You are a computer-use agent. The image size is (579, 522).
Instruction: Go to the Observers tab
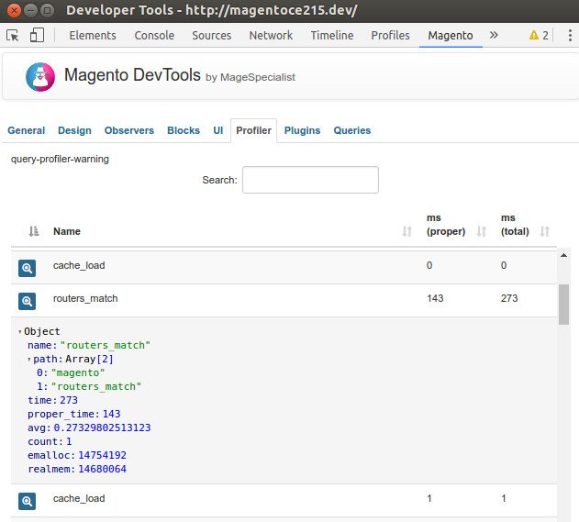[x=128, y=130]
